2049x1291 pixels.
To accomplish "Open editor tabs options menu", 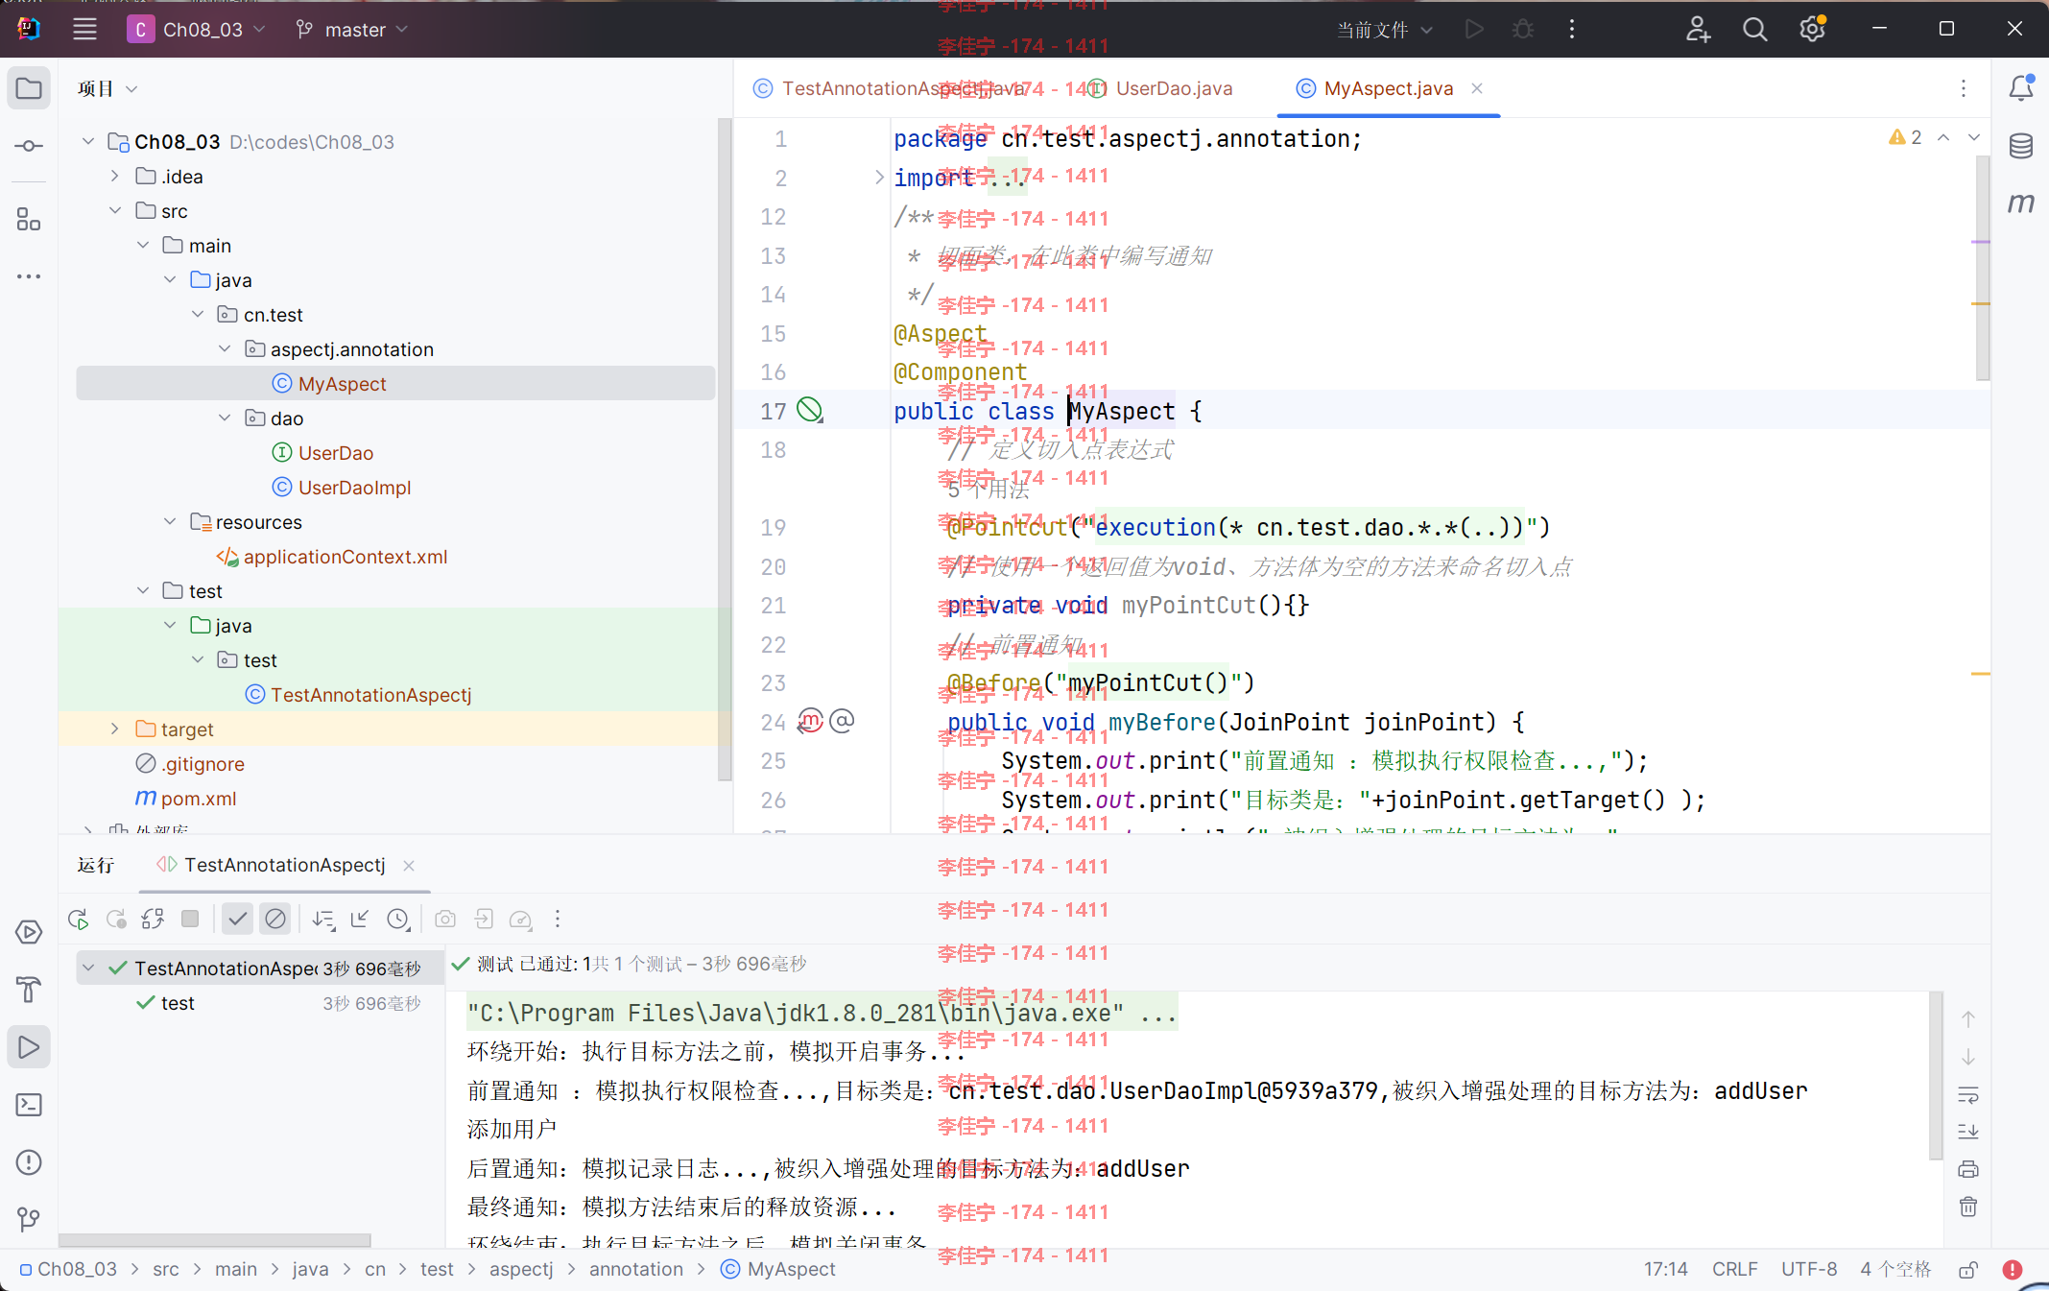I will tap(1964, 88).
